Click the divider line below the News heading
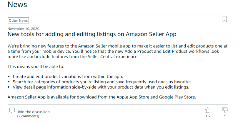The width and height of the screenshot is (243, 124). 118,14
